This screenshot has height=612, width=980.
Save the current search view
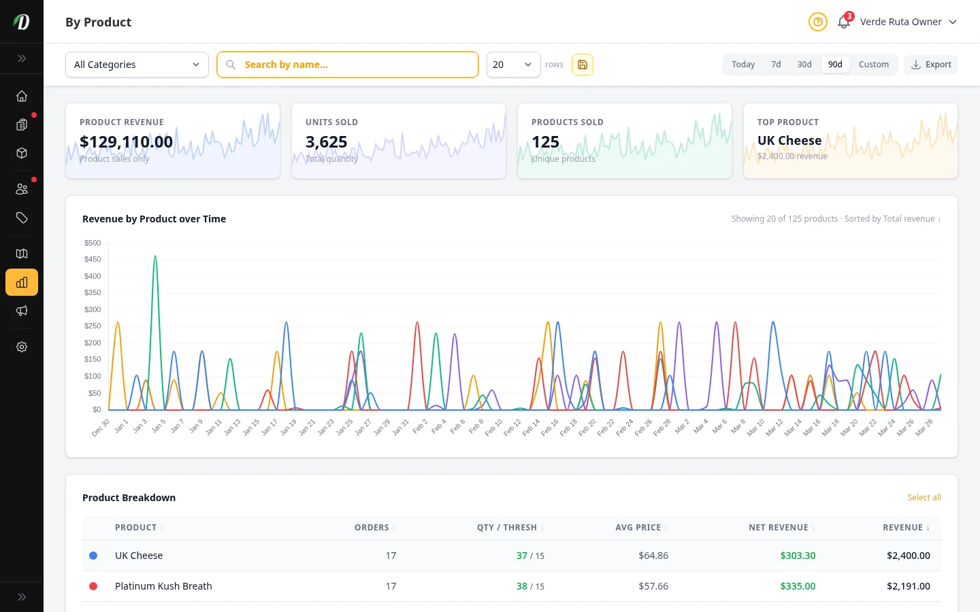(582, 64)
